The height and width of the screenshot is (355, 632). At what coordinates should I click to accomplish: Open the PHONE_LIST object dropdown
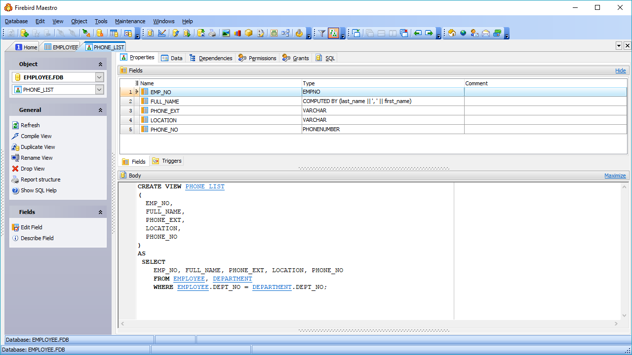pyautogui.click(x=99, y=90)
